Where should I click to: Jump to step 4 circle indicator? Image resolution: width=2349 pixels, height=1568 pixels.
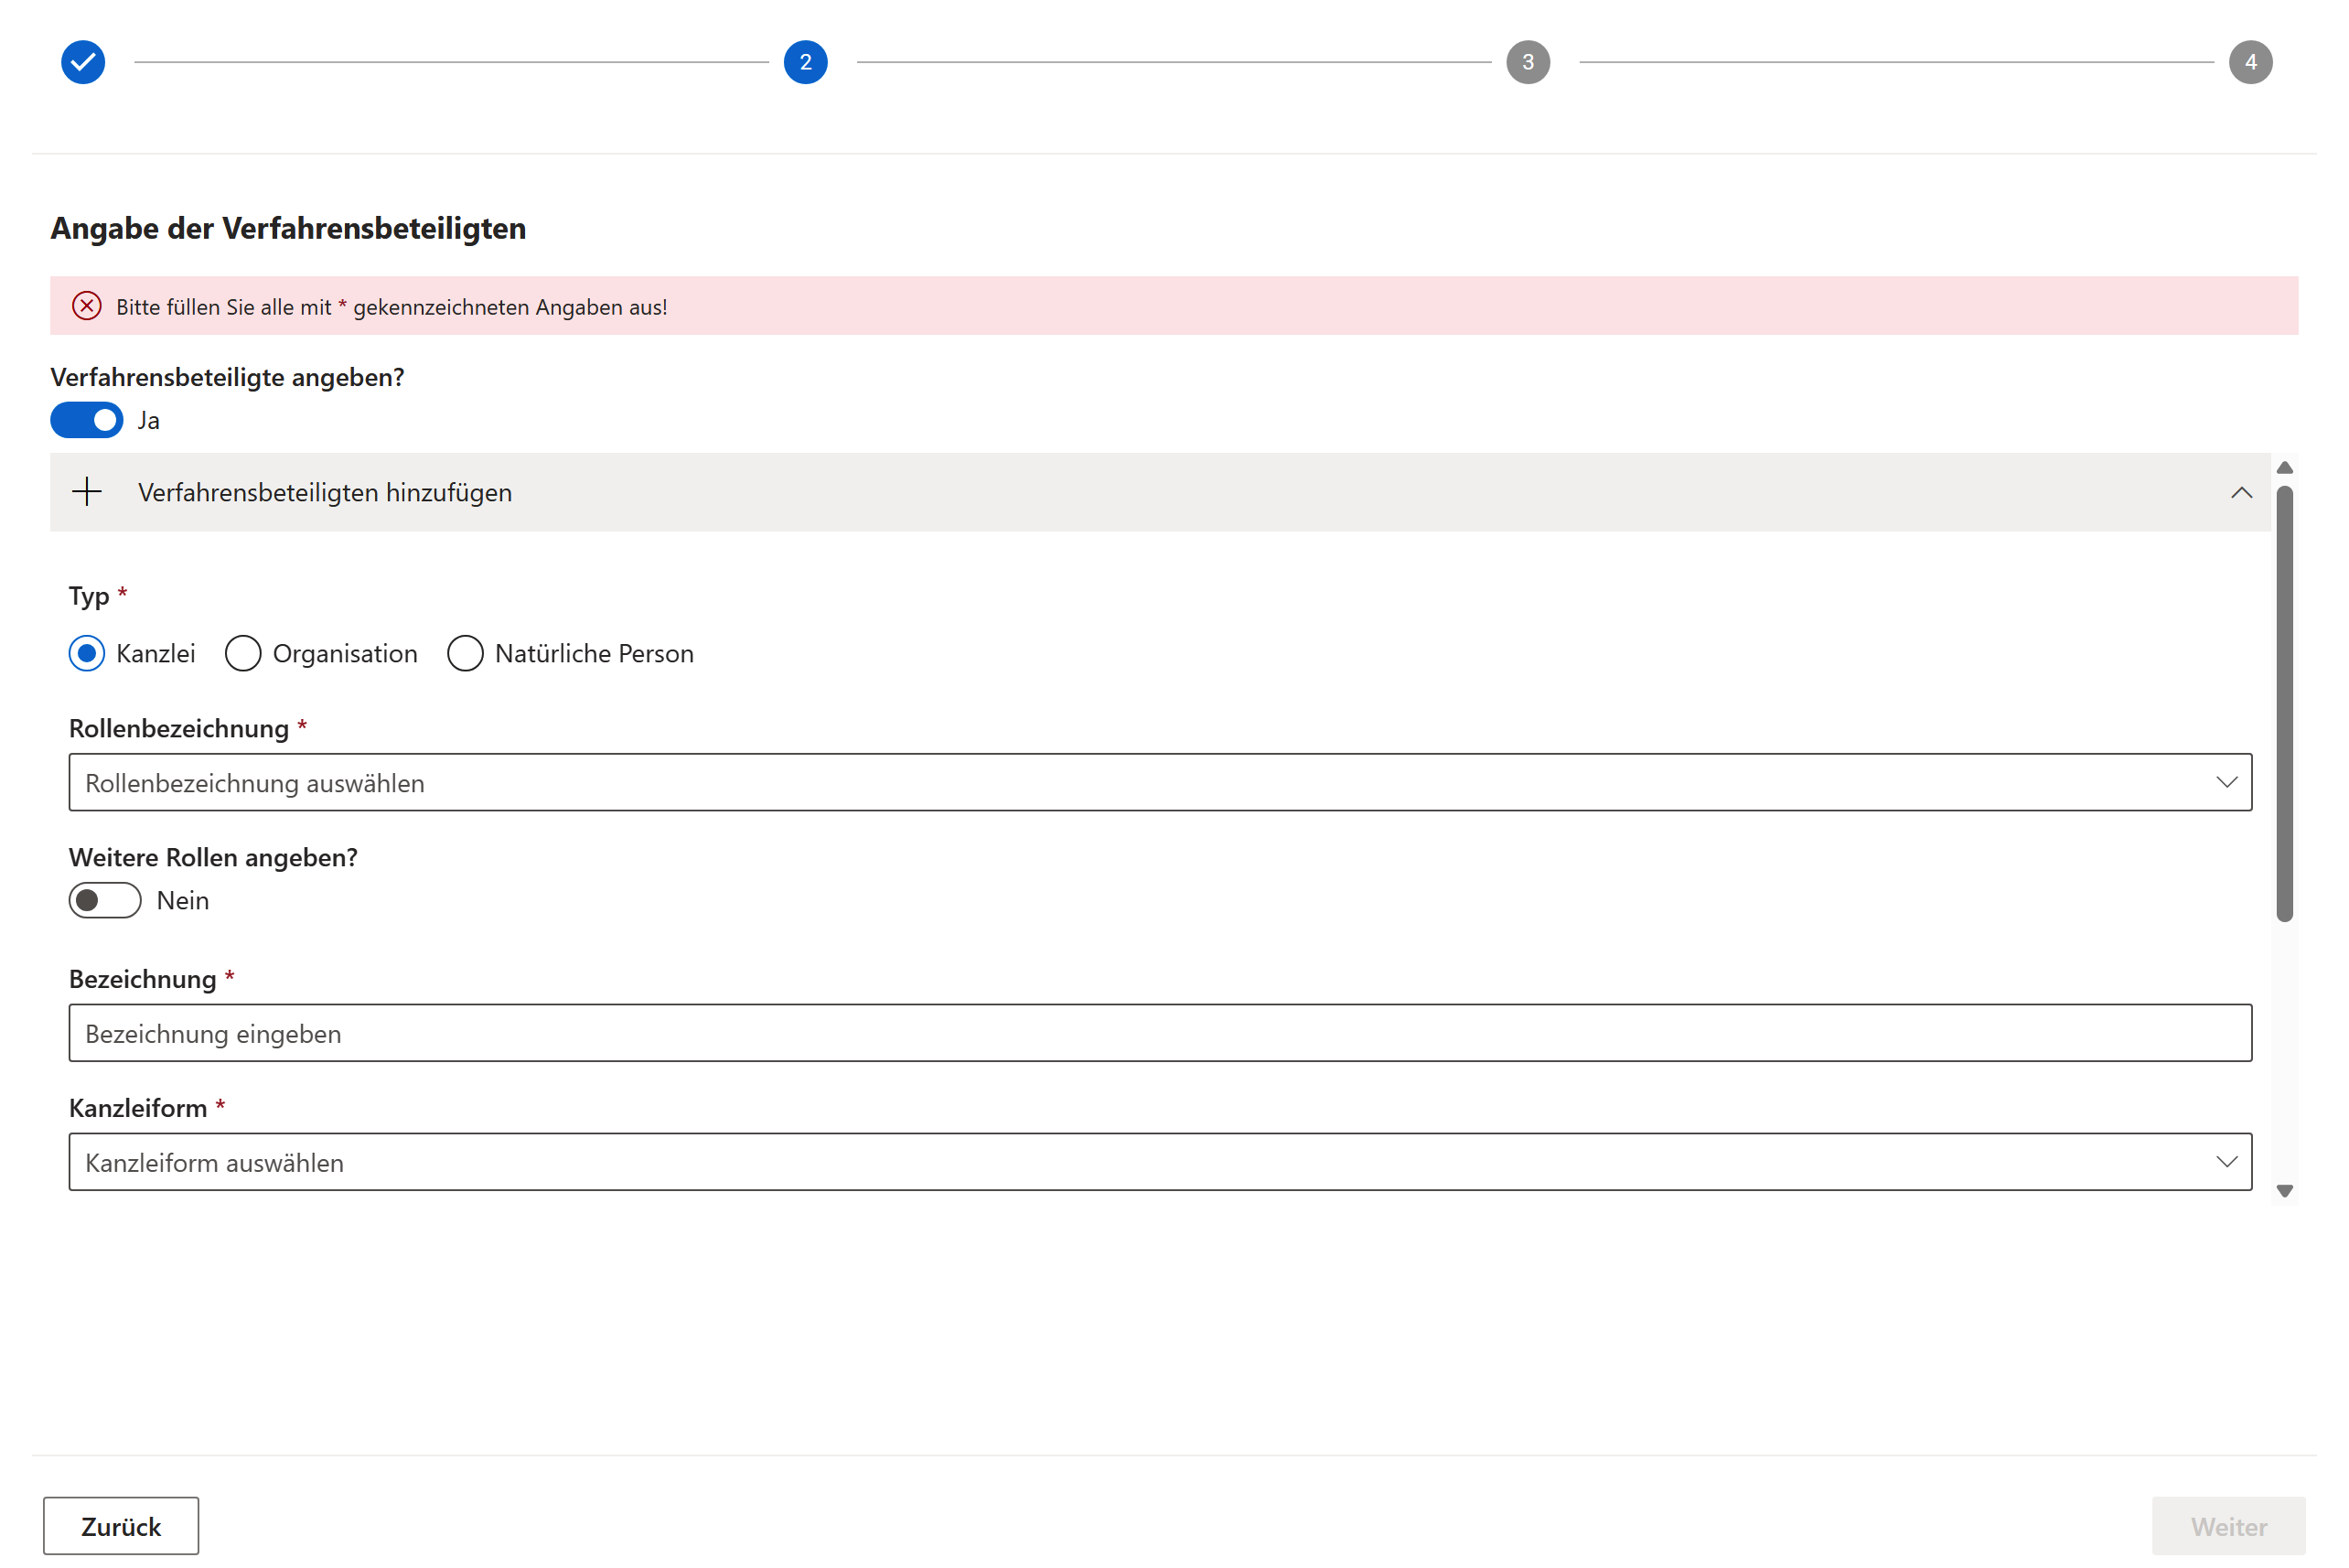[2249, 62]
